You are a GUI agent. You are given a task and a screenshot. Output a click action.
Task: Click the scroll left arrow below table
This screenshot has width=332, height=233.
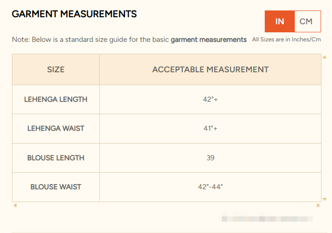pyautogui.click(x=15, y=205)
